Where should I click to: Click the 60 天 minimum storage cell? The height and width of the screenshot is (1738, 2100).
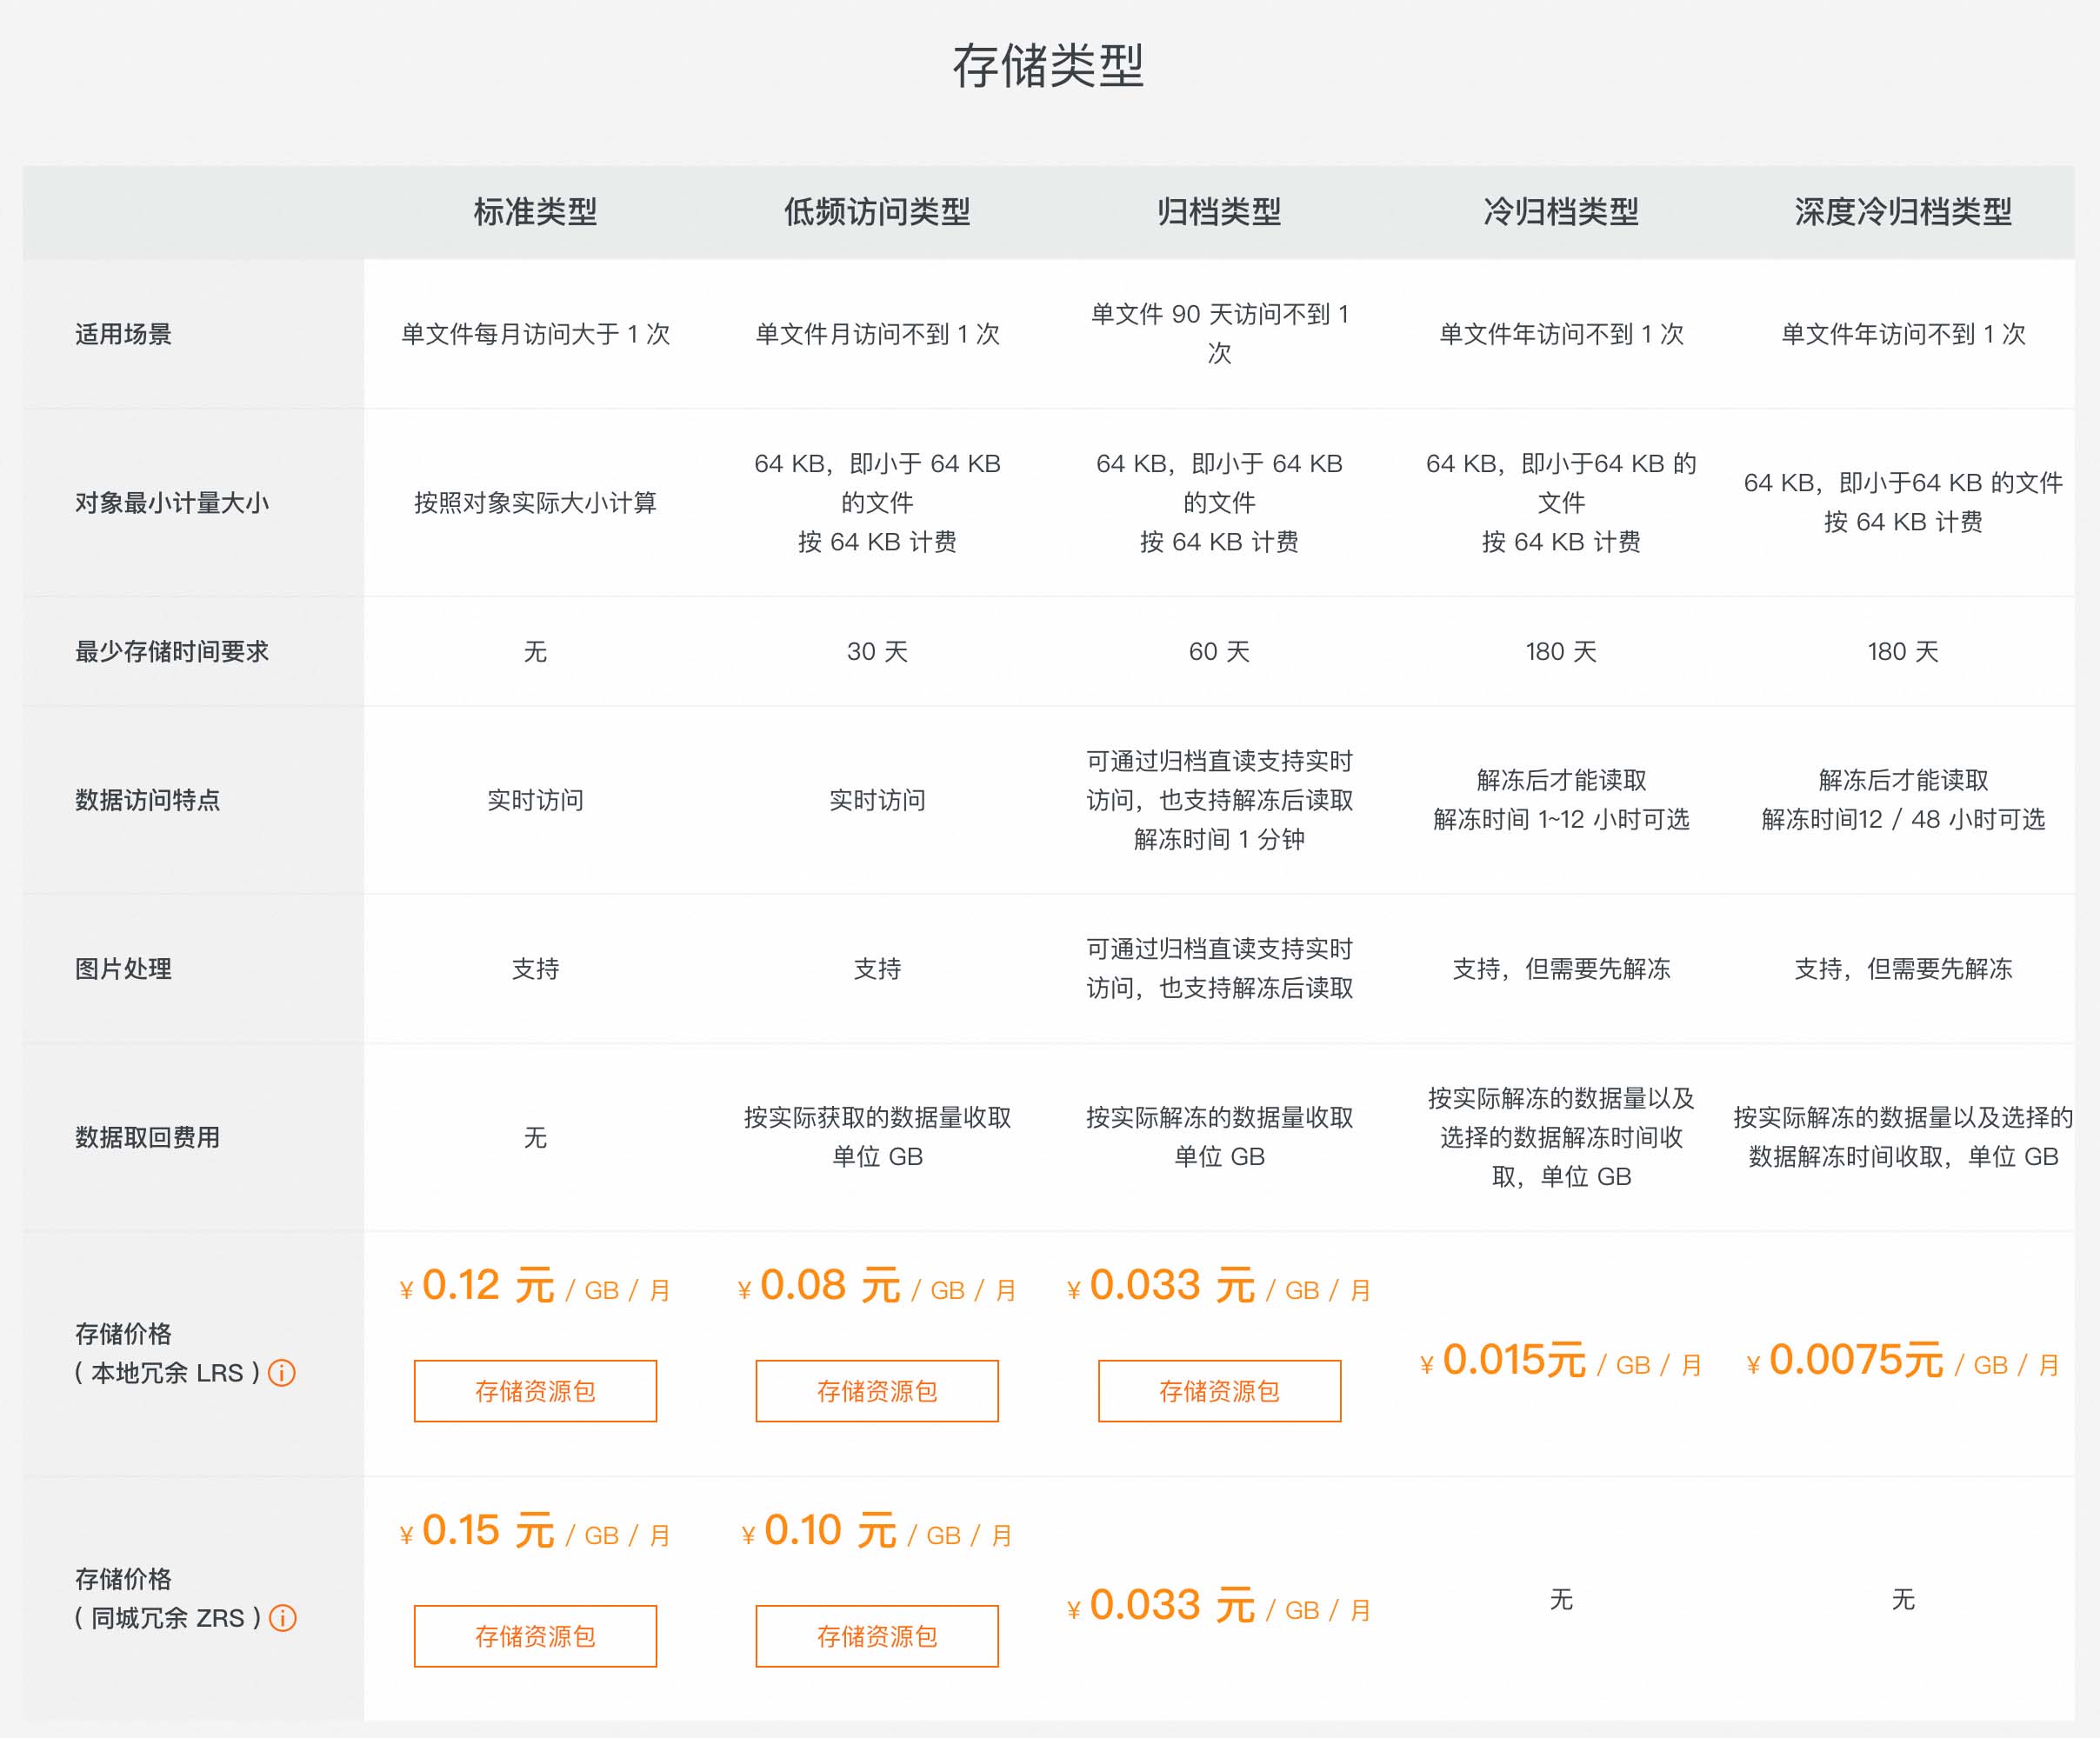pyautogui.click(x=1219, y=652)
